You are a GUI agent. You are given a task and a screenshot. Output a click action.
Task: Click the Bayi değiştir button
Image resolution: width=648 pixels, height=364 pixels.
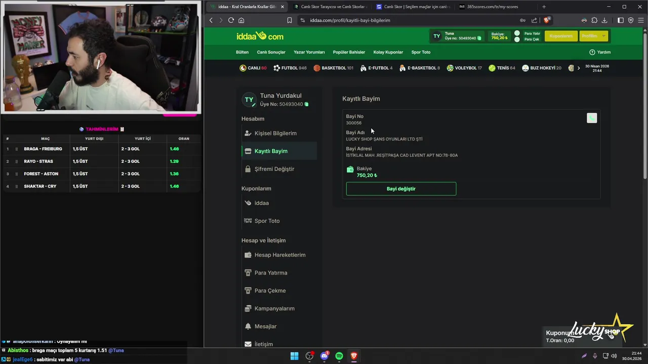coord(401,189)
